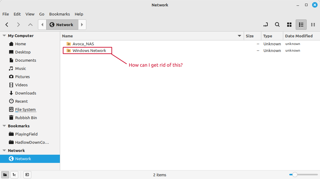The image size is (320, 179).
Task: Hide the sidebar
Action: 27,175
